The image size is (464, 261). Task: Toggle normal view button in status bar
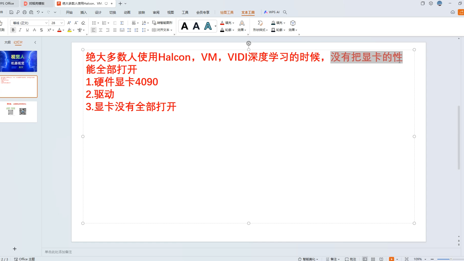coord(365,259)
